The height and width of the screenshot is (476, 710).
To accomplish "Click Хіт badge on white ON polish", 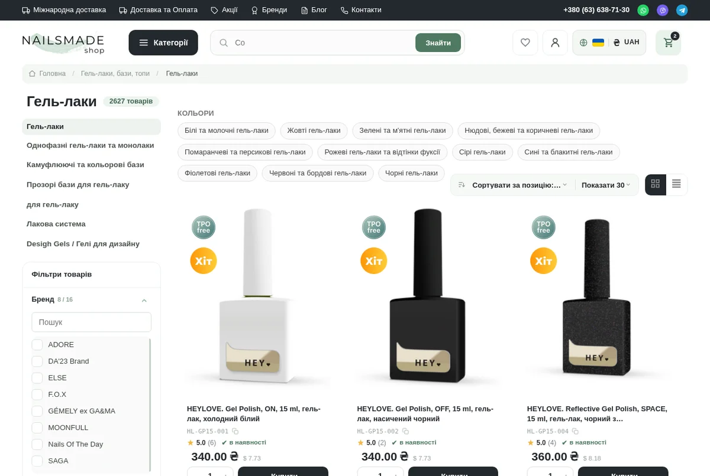I will click(204, 260).
